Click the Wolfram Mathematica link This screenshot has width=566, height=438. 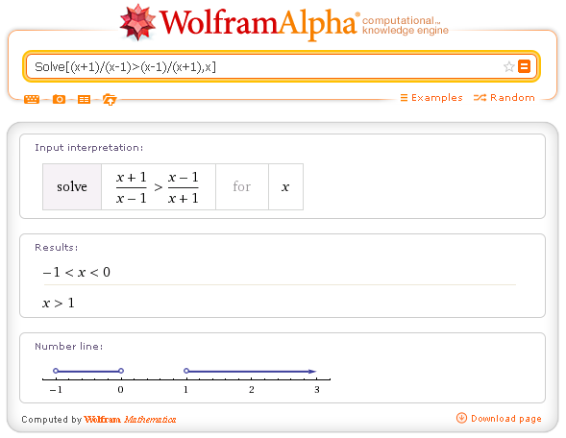pyautogui.click(x=130, y=419)
